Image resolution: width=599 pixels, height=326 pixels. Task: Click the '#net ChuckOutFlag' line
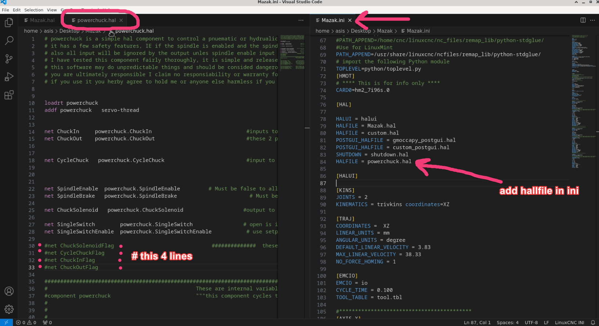tap(71, 267)
